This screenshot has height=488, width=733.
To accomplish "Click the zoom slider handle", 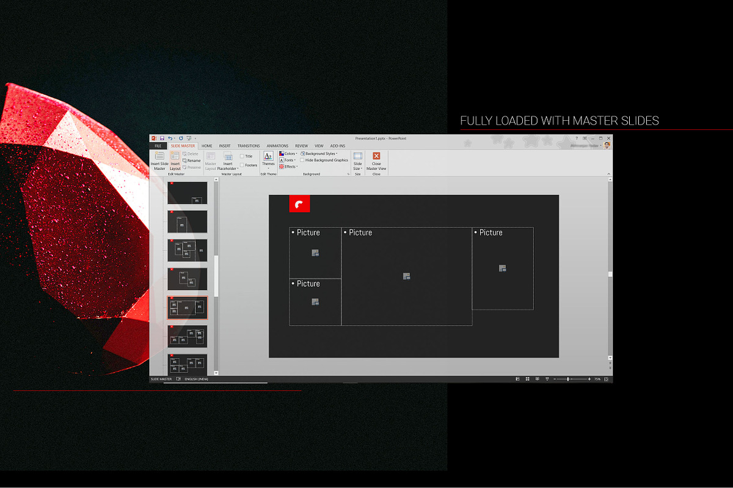I will point(569,379).
